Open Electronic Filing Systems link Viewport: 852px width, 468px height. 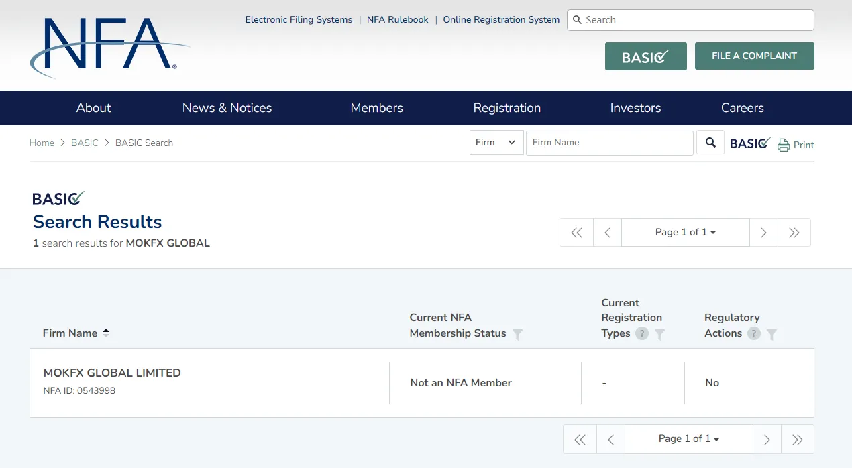pyautogui.click(x=299, y=20)
